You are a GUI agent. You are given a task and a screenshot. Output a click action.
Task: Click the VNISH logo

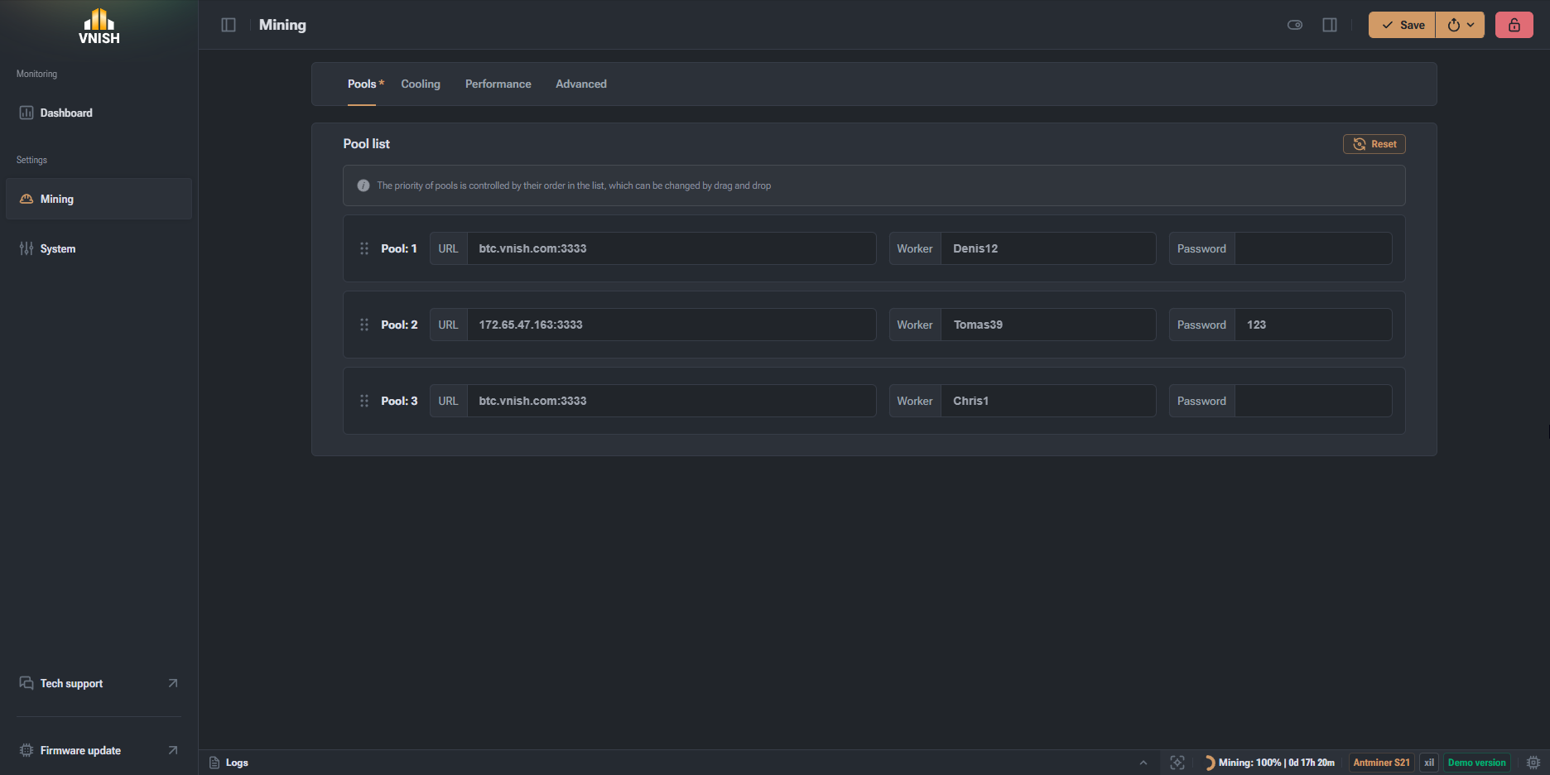99,26
